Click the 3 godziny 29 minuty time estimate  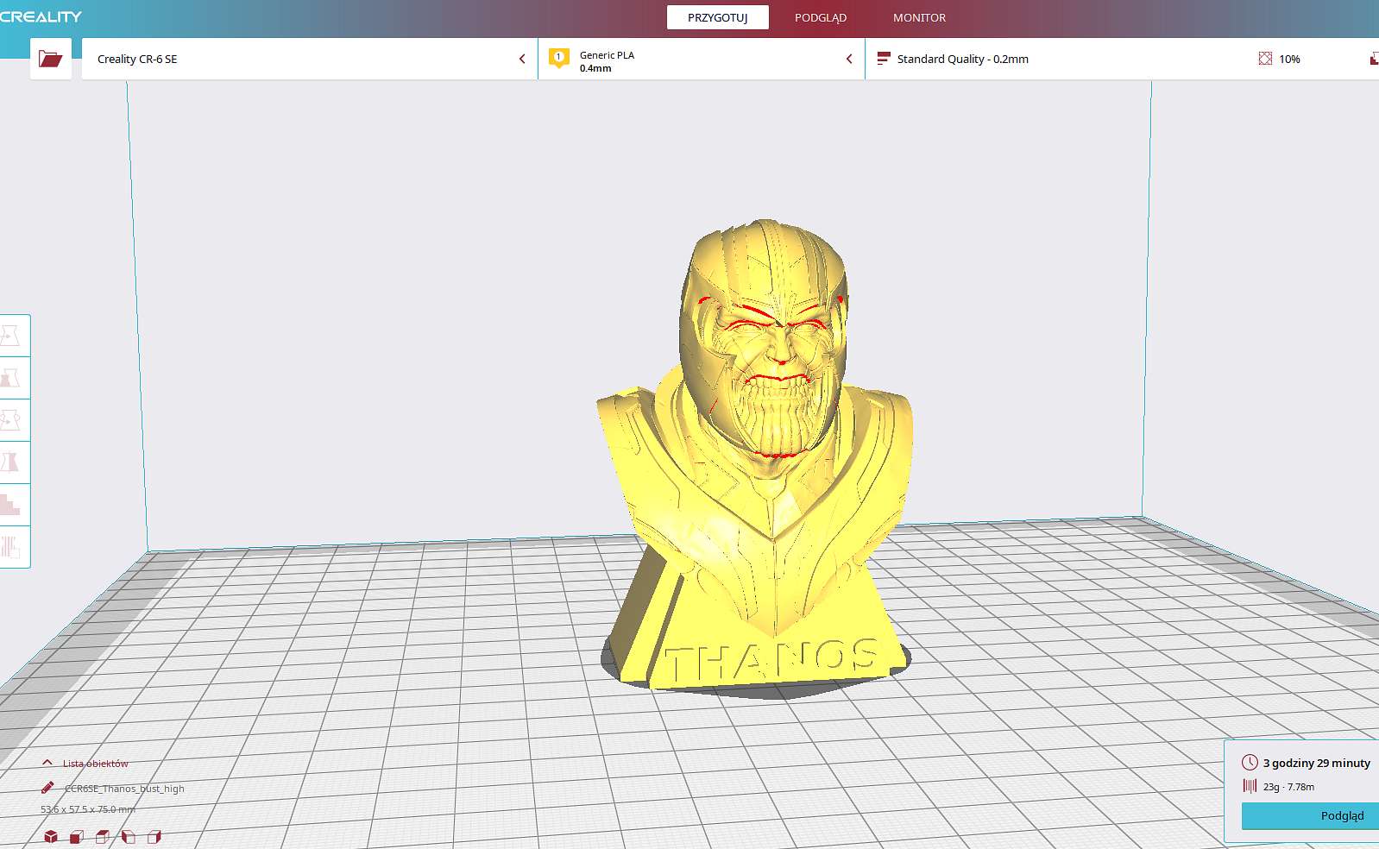tap(1317, 763)
